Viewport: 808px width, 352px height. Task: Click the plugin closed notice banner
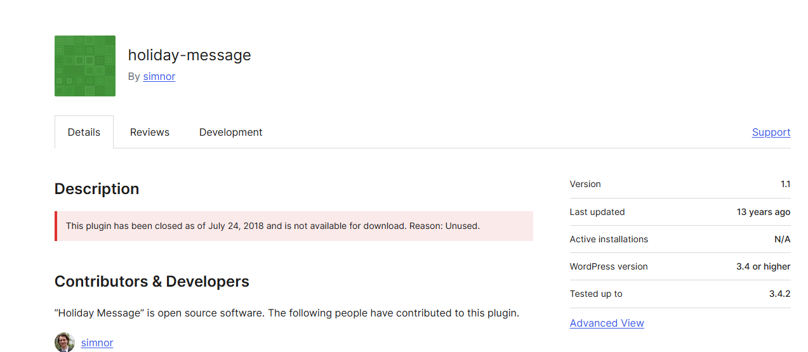(293, 226)
